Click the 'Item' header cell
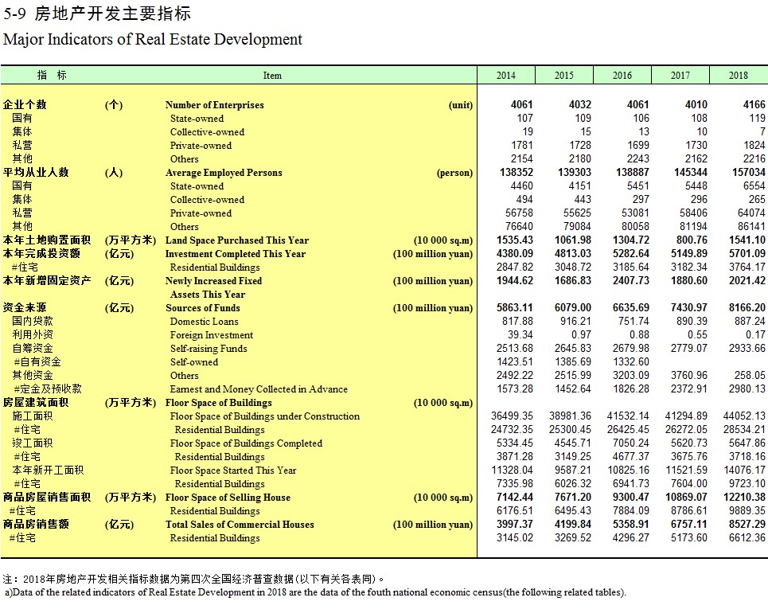 tap(272, 76)
